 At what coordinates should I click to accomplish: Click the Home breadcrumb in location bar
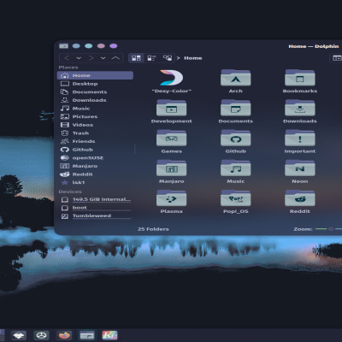[193, 58]
